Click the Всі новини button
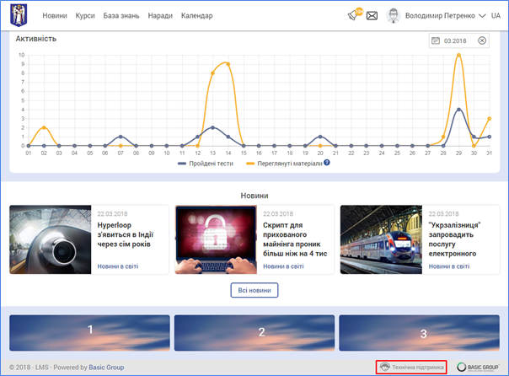 254,290
